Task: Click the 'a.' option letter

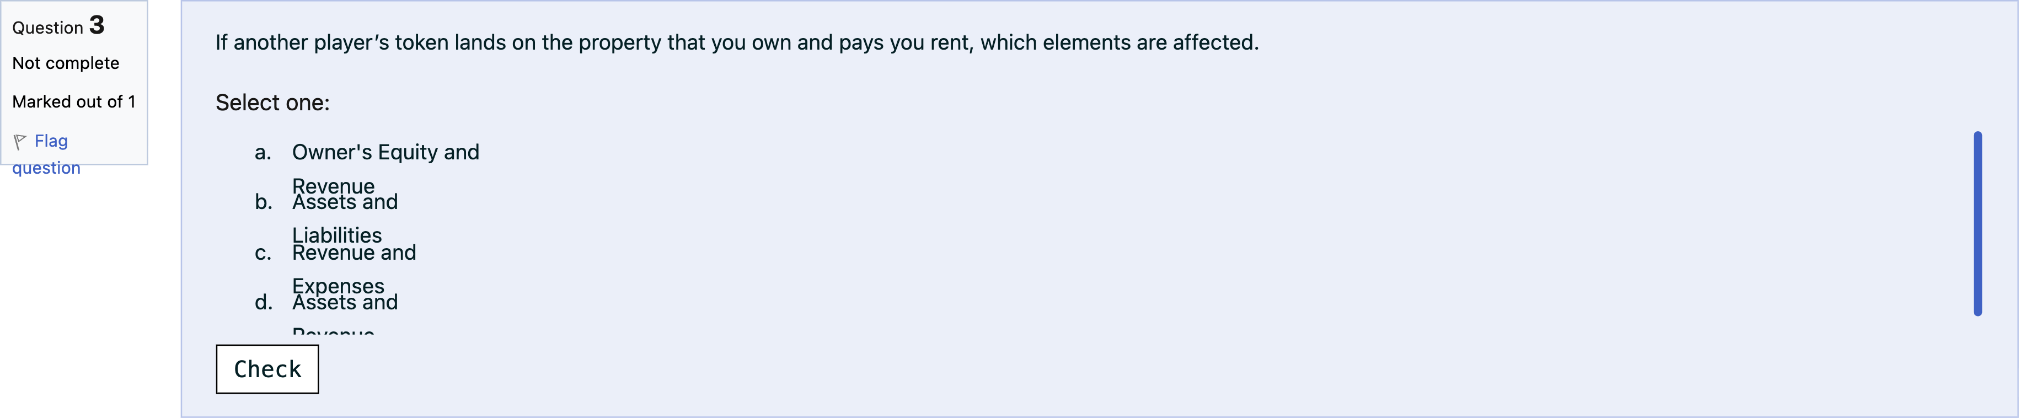Action: [264, 152]
